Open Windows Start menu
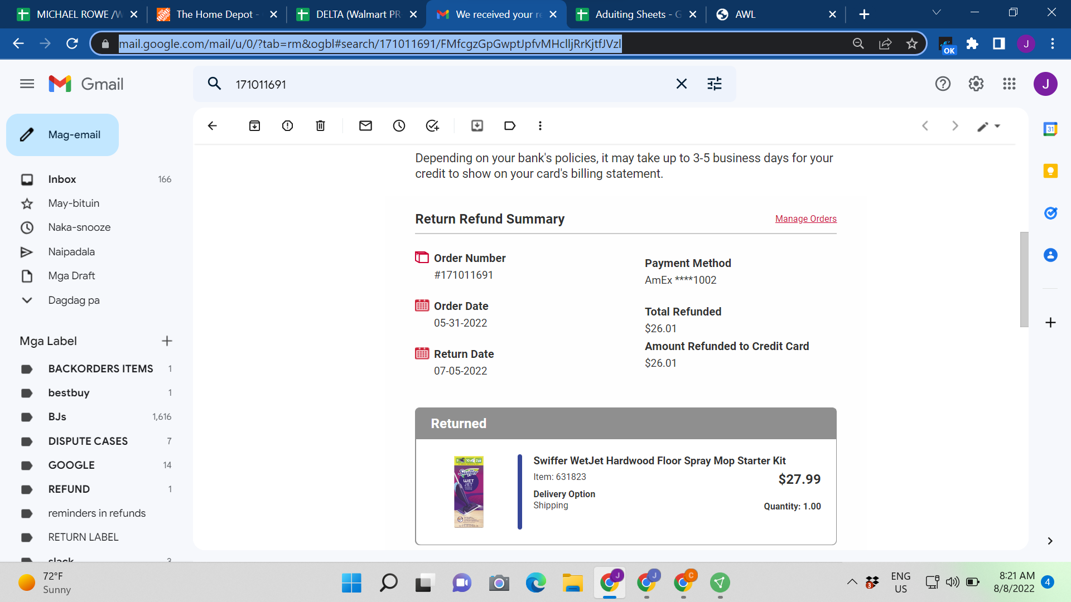 point(351,583)
